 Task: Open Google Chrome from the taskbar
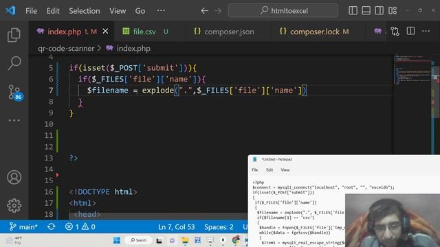pos(236,240)
